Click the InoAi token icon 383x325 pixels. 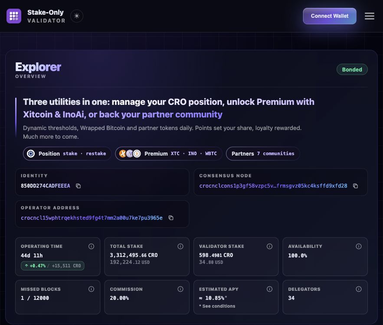(129, 153)
